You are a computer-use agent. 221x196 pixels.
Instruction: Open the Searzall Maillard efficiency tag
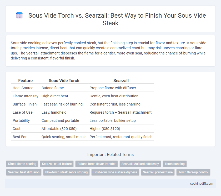140,164
